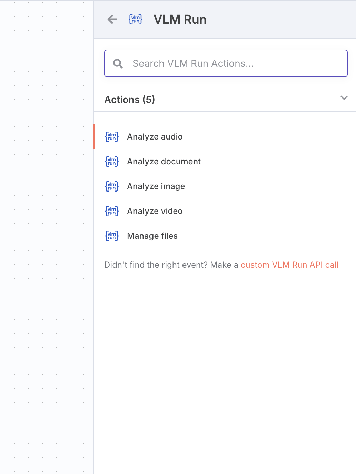The image size is (356, 474).
Task: Click the VLM Run logo in header
Action: pos(136,19)
